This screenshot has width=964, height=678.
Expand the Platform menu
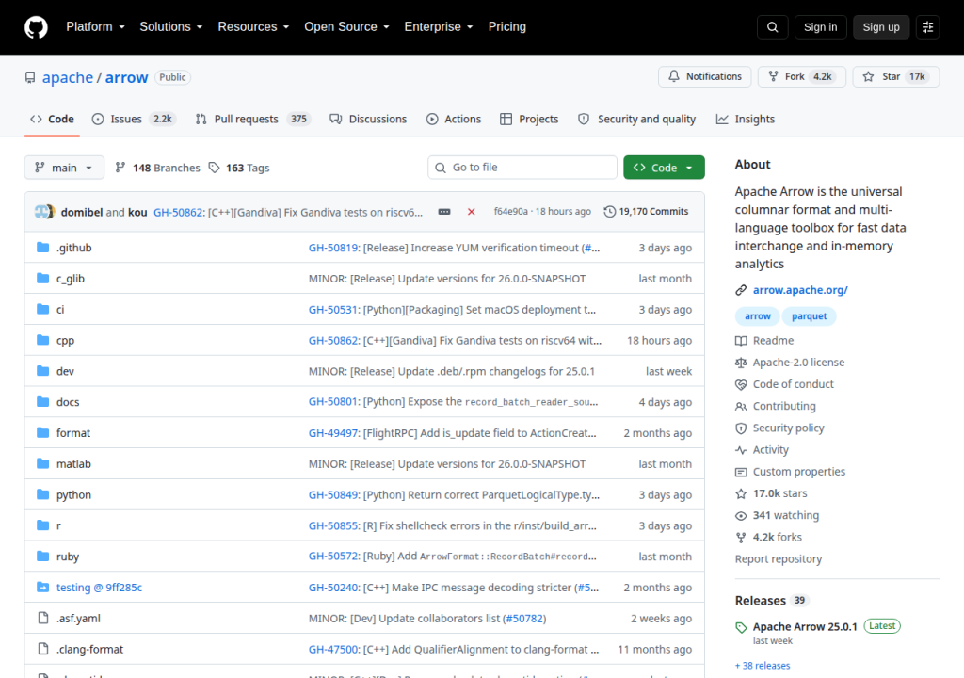click(95, 27)
